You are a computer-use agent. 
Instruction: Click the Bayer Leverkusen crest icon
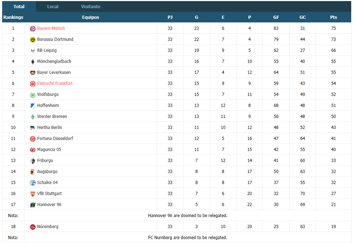33,72
